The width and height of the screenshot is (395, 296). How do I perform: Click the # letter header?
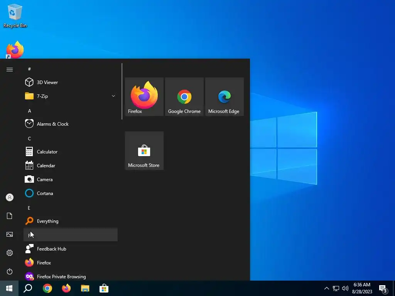71,69
